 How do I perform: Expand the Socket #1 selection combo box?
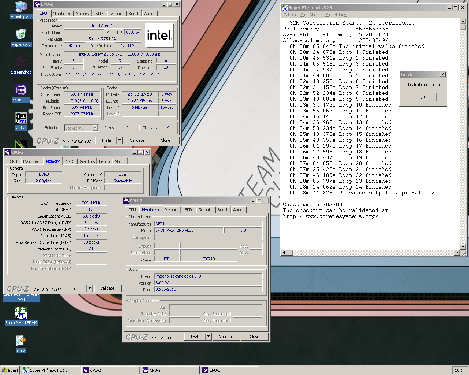[95, 128]
